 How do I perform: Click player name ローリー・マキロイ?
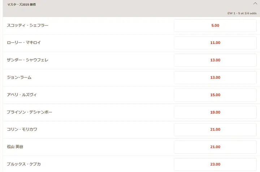tap(24, 43)
